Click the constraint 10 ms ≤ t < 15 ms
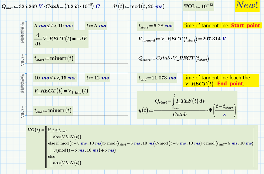Viewport: 264px width, 174px height. pos(55,78)
